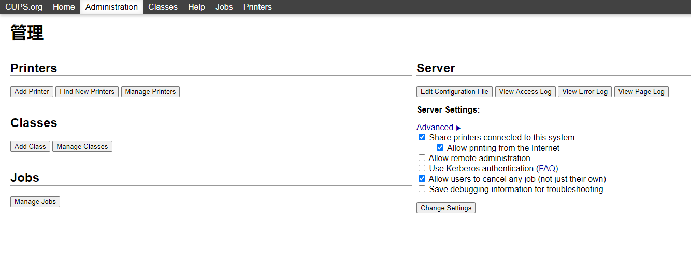Uncheck Allow printing from the Internet

440,148
